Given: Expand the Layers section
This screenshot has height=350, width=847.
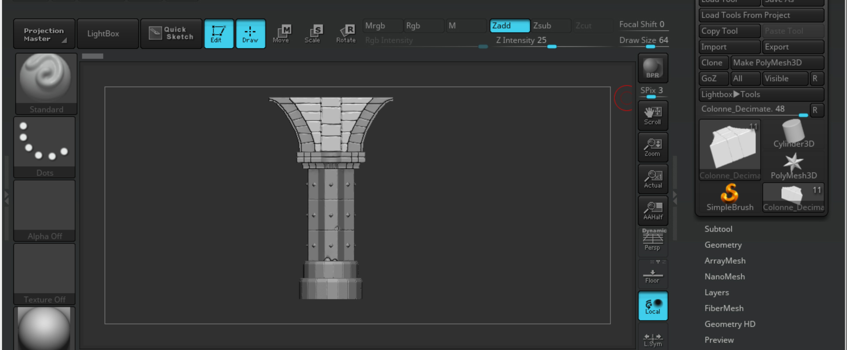Looking at the screenshot, I should tap(716, 292).
